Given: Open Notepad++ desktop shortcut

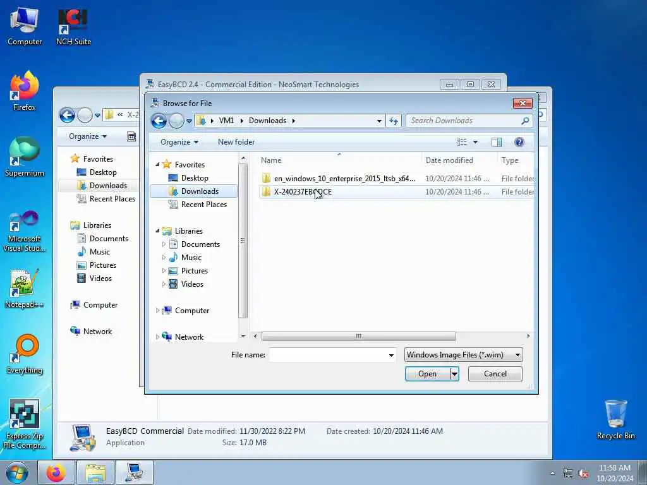Looking at the screenshot, I should click(25, 289).
